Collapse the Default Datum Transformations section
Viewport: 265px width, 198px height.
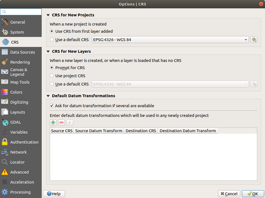coord(48,96)
